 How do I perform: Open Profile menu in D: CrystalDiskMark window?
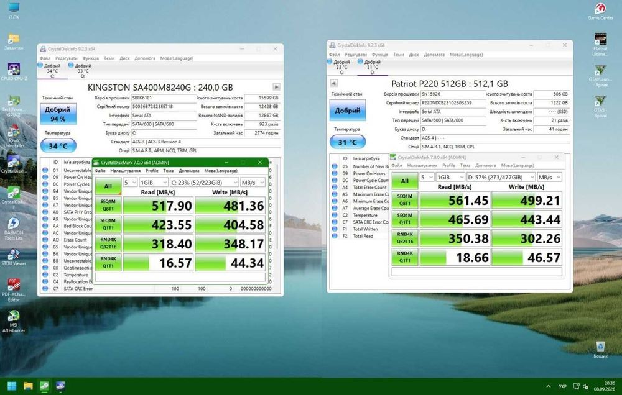[448, 166]
